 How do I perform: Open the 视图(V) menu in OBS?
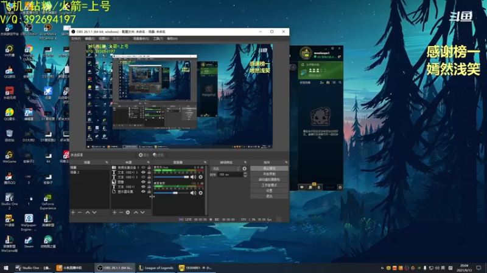click(x=103, y=39)
